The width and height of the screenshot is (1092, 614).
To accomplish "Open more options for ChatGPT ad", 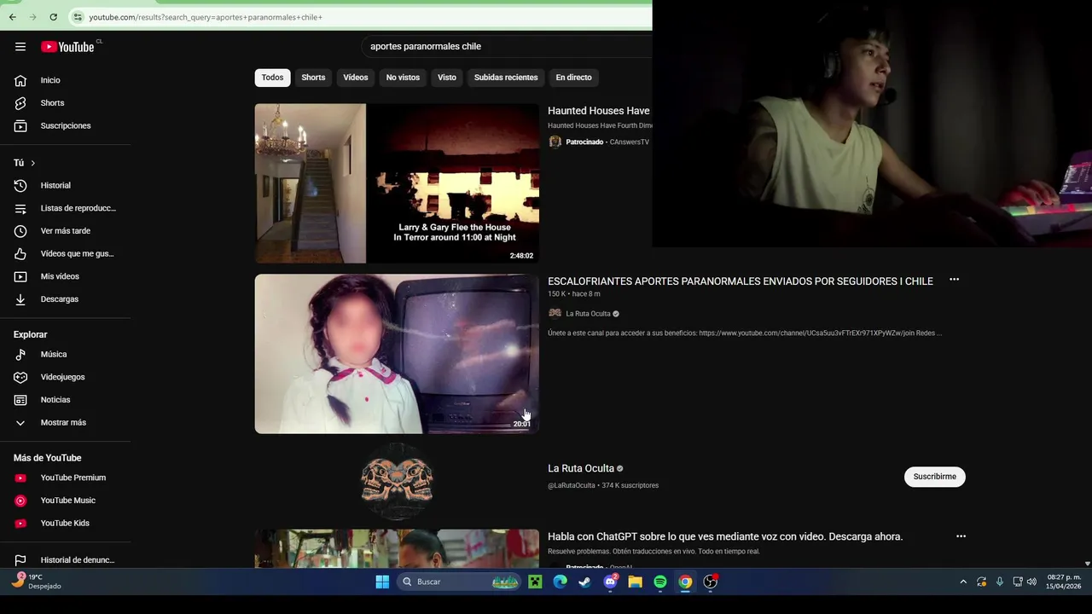I will tap(961, 536).
